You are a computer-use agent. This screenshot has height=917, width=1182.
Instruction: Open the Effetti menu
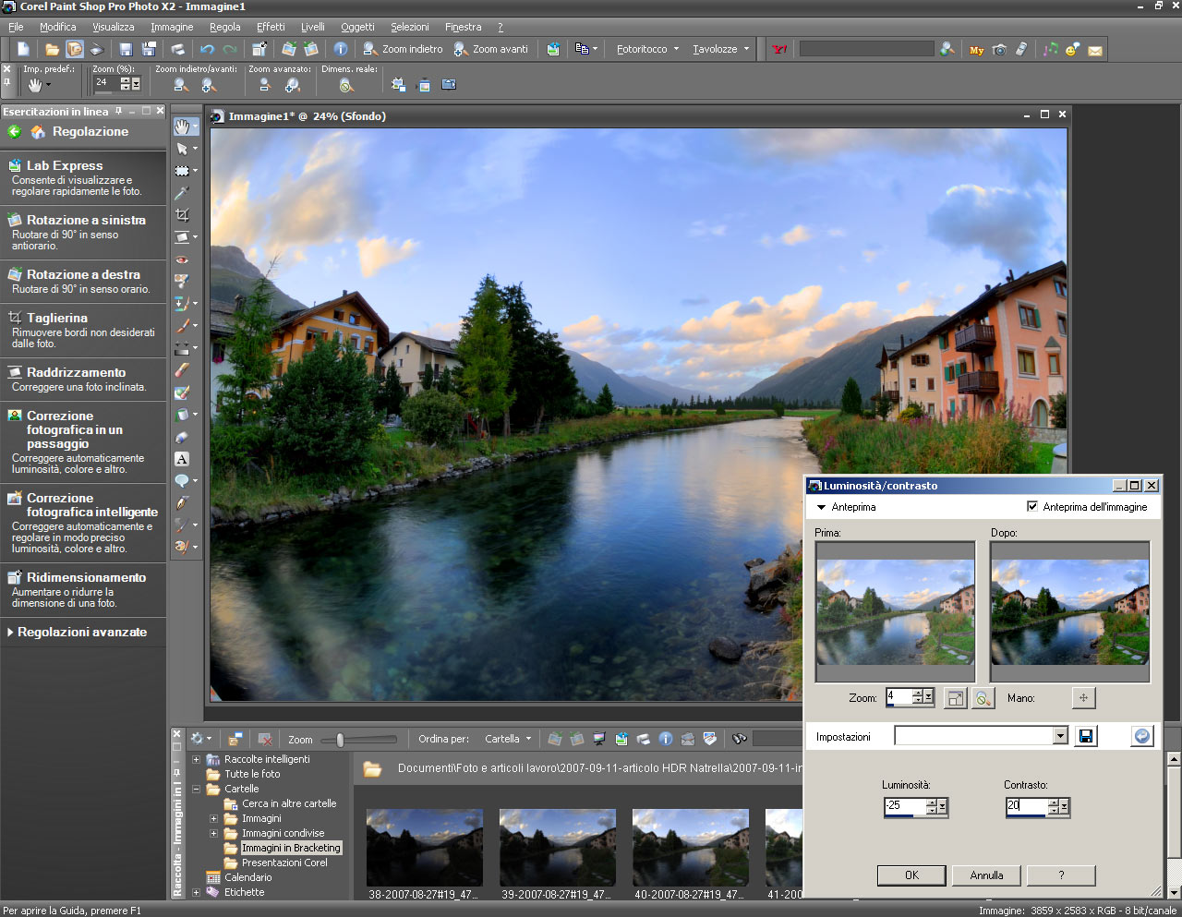(271, 27)
